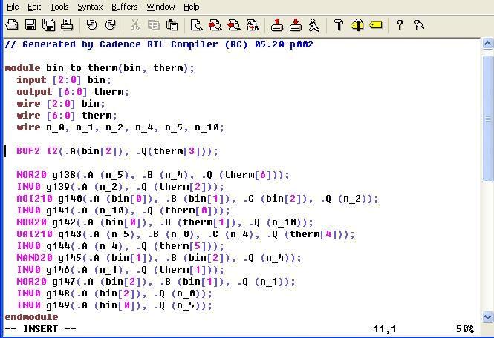This screenshot has width=494, height=338.
Task: Click 'NAND20' on the g145 line
Action: (x=34, y=258)
